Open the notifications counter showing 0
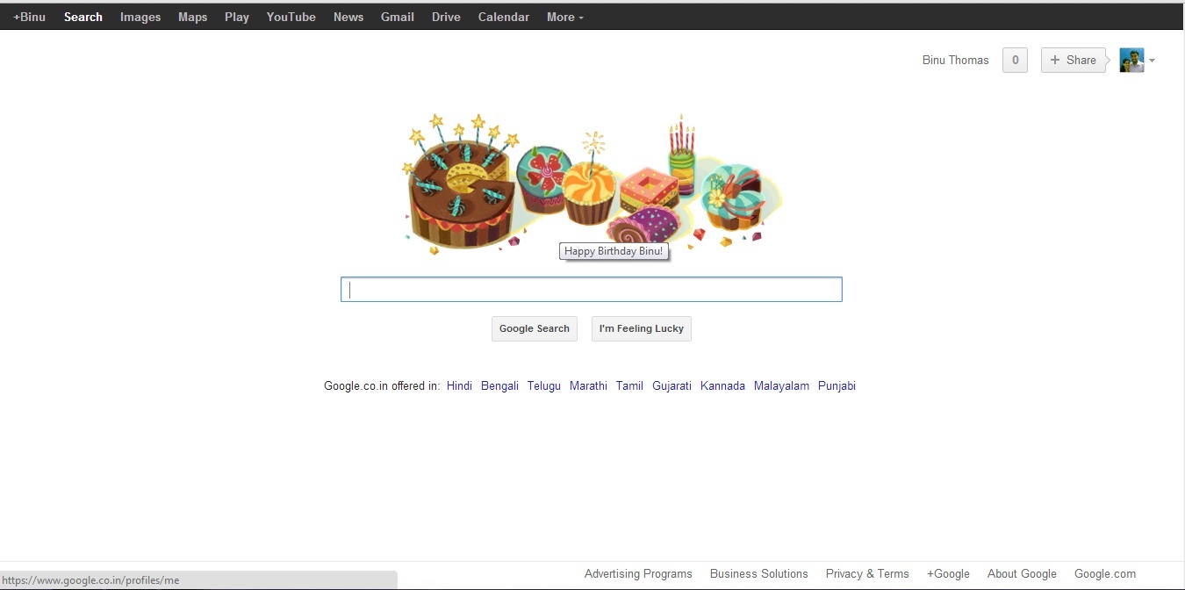 tap(1015, 60)
